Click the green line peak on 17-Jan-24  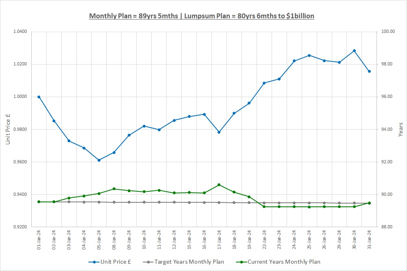(x=219, y=185)
